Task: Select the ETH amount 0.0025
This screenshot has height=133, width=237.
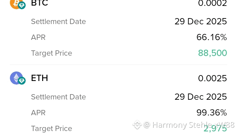Action: tap(212, 78)
